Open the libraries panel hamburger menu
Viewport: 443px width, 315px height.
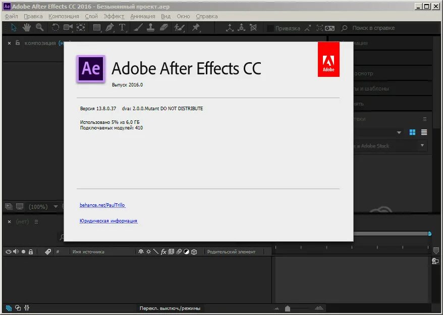(425, 119)
